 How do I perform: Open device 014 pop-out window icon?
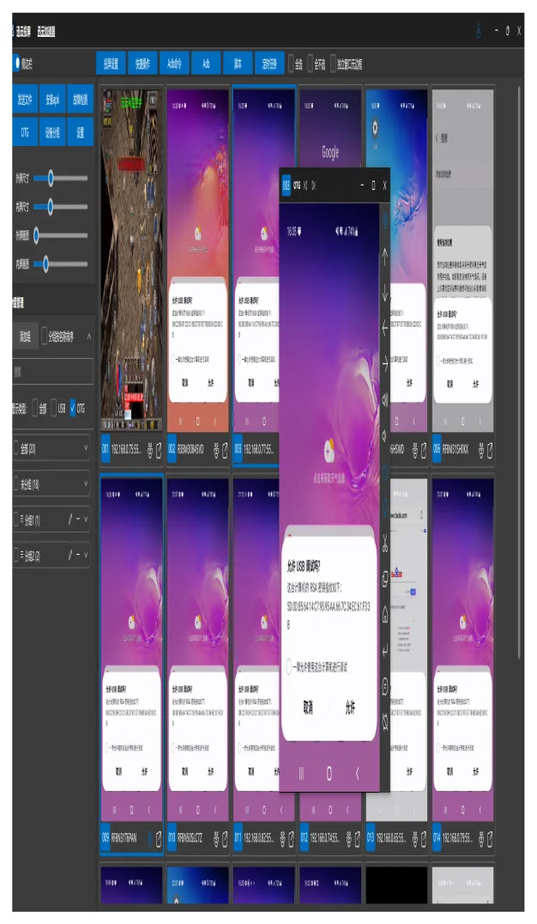[490, 838]
